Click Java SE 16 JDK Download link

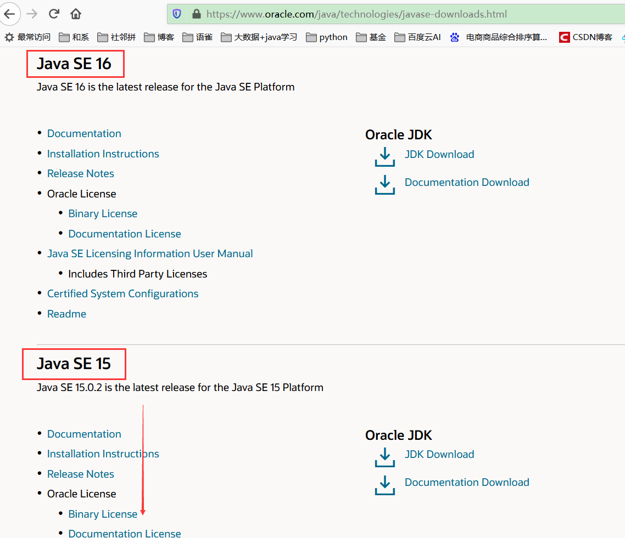(439, 155)
